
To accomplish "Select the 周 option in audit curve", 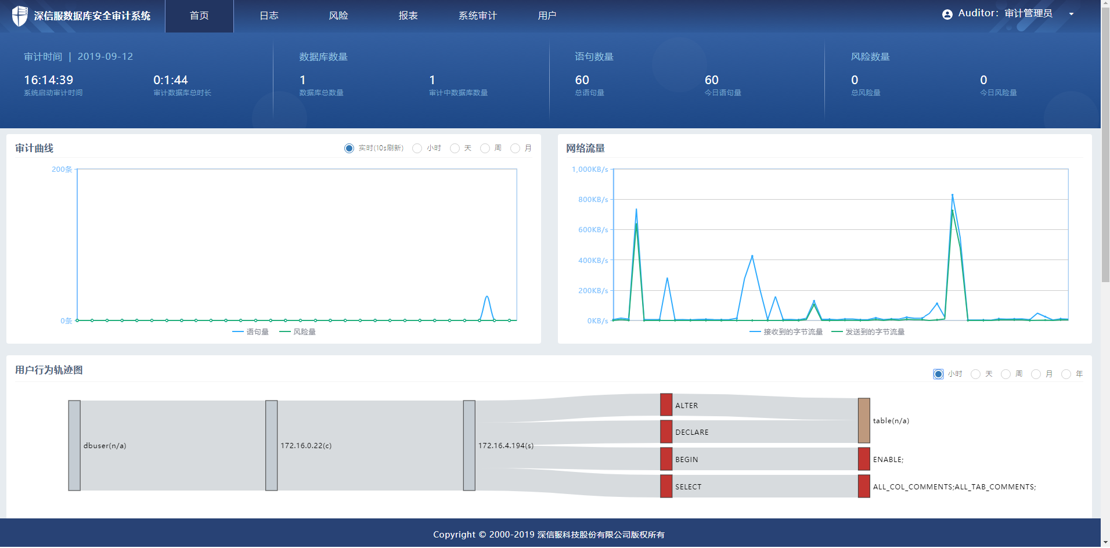I will point(485,149).
